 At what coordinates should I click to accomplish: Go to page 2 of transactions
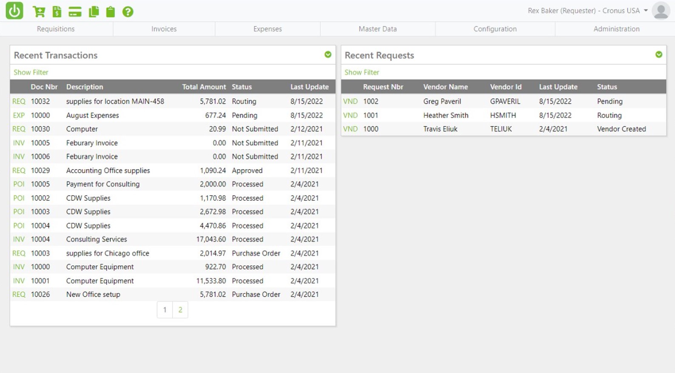coord(180,310)
